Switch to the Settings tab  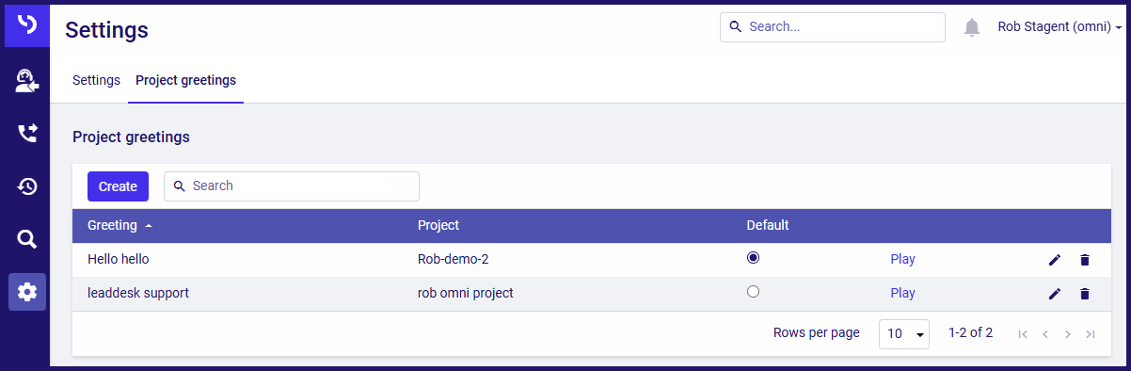click(x=96, y=80)
